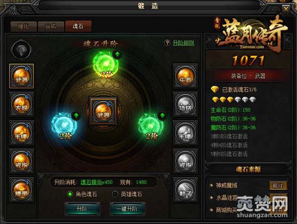This screenshot has height=224, width=297.
Task: Click upgrade arrow beside right green orb
Action: coord(162,115)
